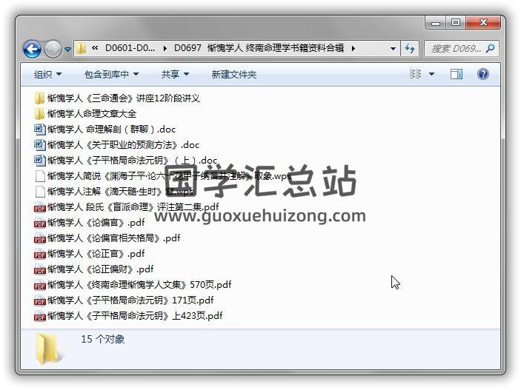Select the D0601-D0... breadcrumb segment
The height and width of the screenshot is (390, 521).
click(130, 48)
